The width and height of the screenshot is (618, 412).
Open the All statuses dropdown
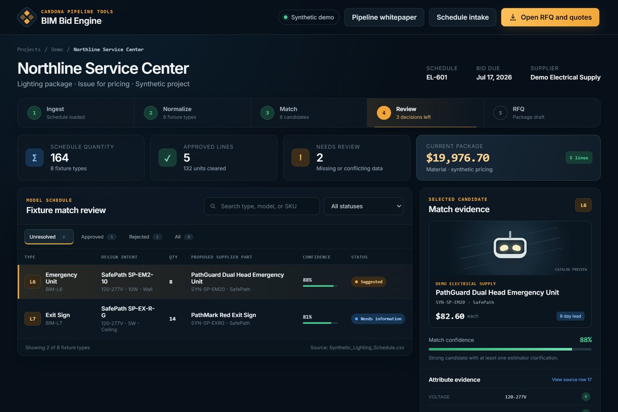tap(364, 206)
